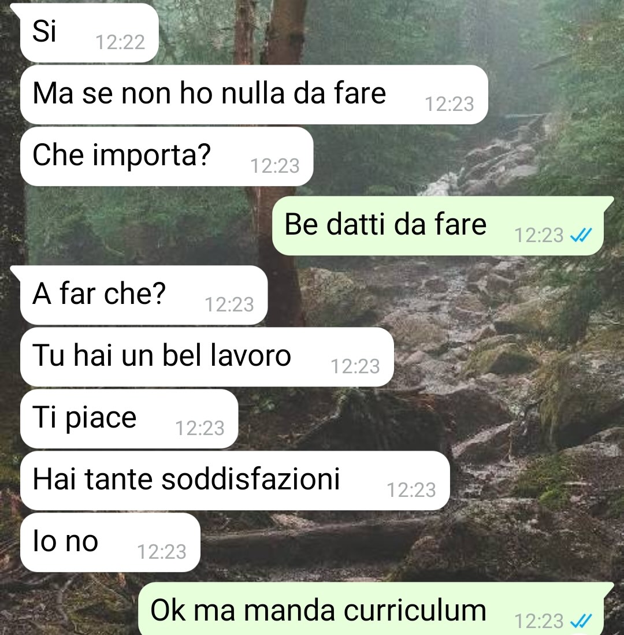Tap the 'Io no' message bubble
Viewport: 624px width, 635px height.
click(x=110, y=542)
